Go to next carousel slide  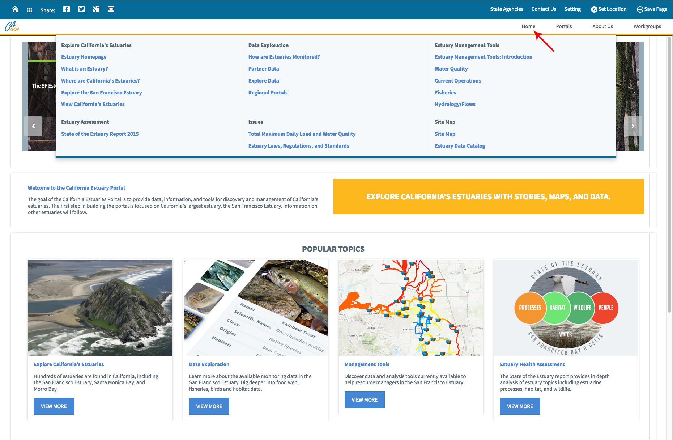pyautogui.click(x=633, y=126)
